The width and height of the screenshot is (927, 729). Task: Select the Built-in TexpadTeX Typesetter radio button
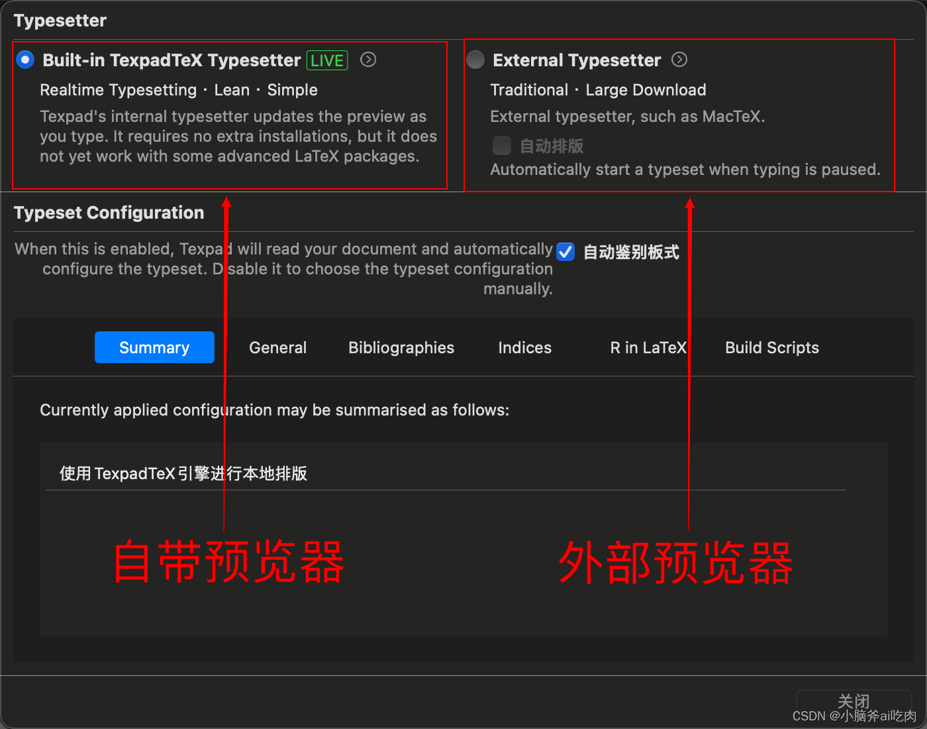[25, 60]
